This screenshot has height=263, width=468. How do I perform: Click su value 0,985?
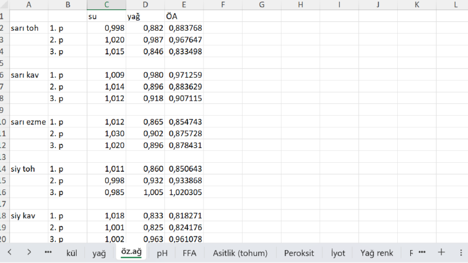click(107, 192)
